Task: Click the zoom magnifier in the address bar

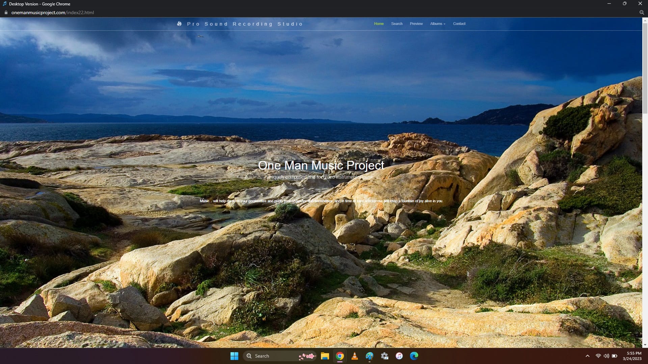Action: (x=642, y=12)
